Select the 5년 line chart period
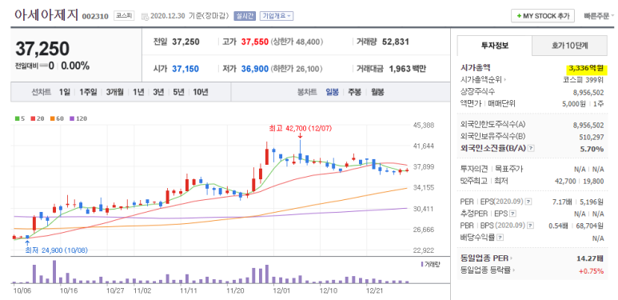 tap(178, 92)
